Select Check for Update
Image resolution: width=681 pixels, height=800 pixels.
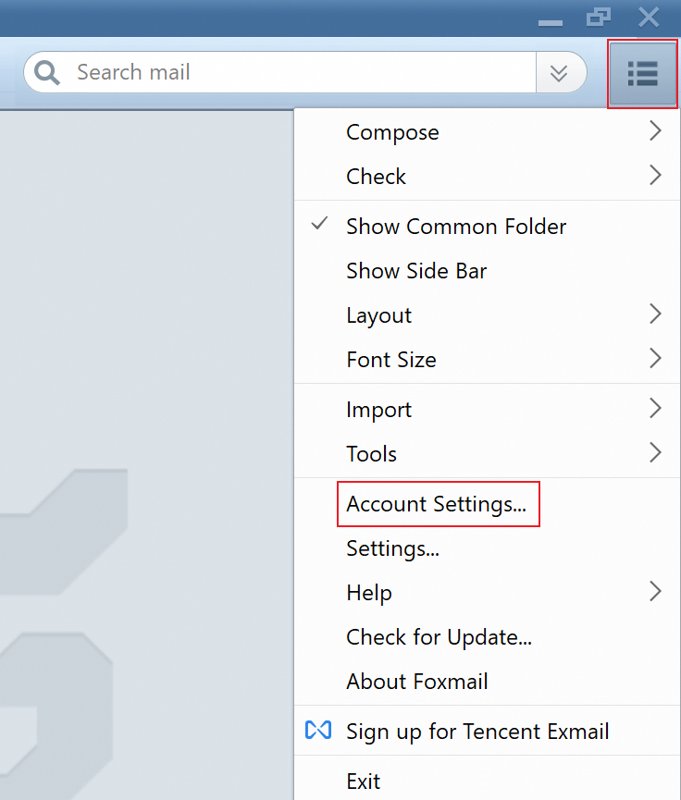point(439,637)
